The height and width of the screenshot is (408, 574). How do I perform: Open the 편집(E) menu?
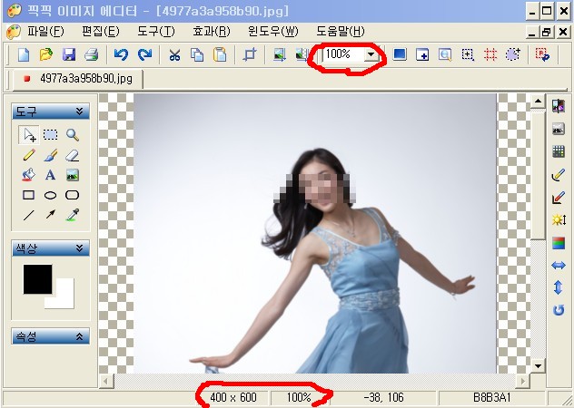pos(101,32)
